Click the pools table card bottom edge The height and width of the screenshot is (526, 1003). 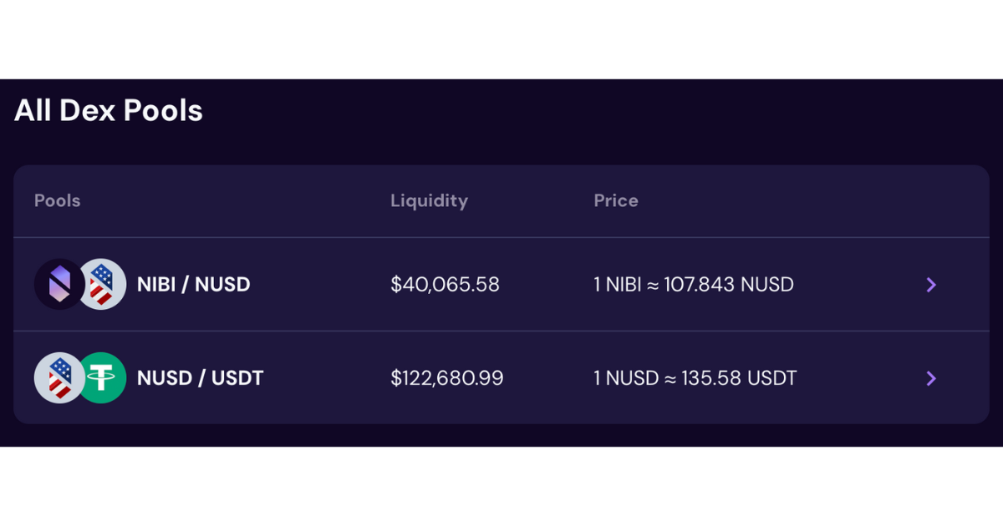tap(501, 422)
